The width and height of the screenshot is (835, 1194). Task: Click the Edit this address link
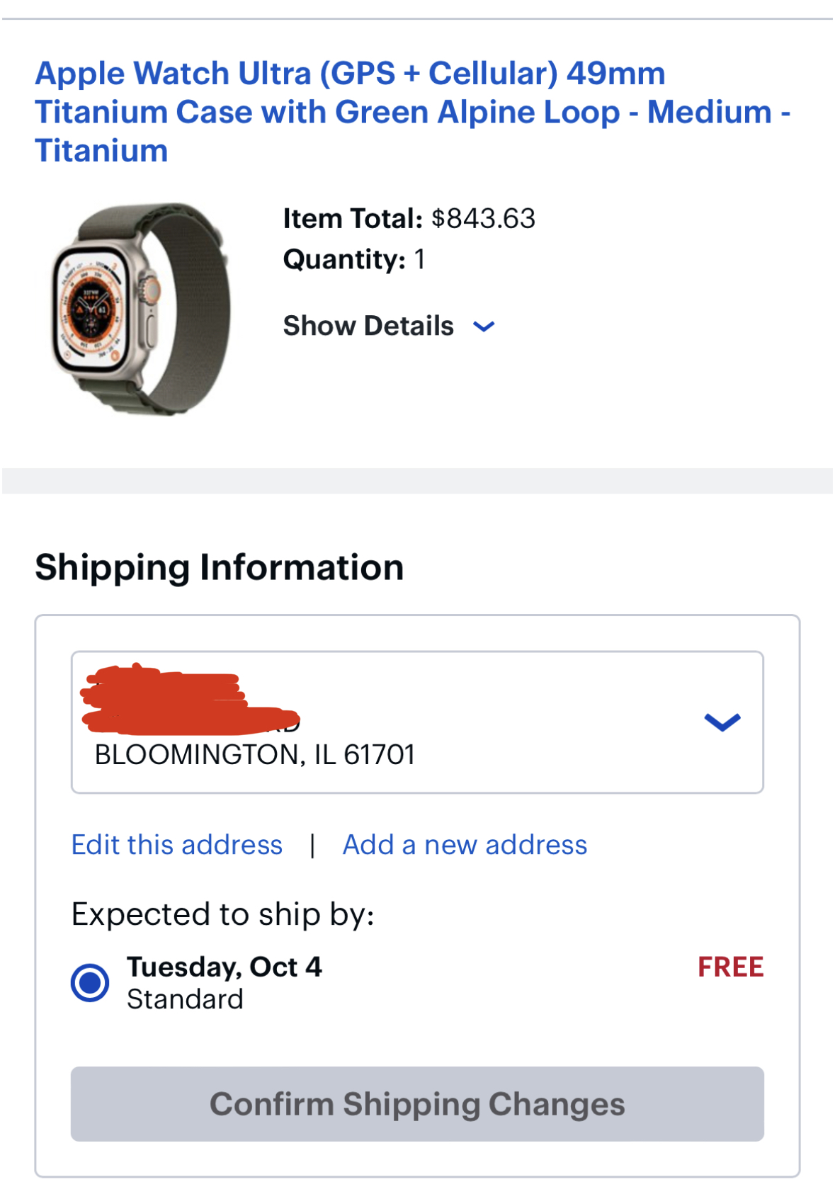point(177,845)
